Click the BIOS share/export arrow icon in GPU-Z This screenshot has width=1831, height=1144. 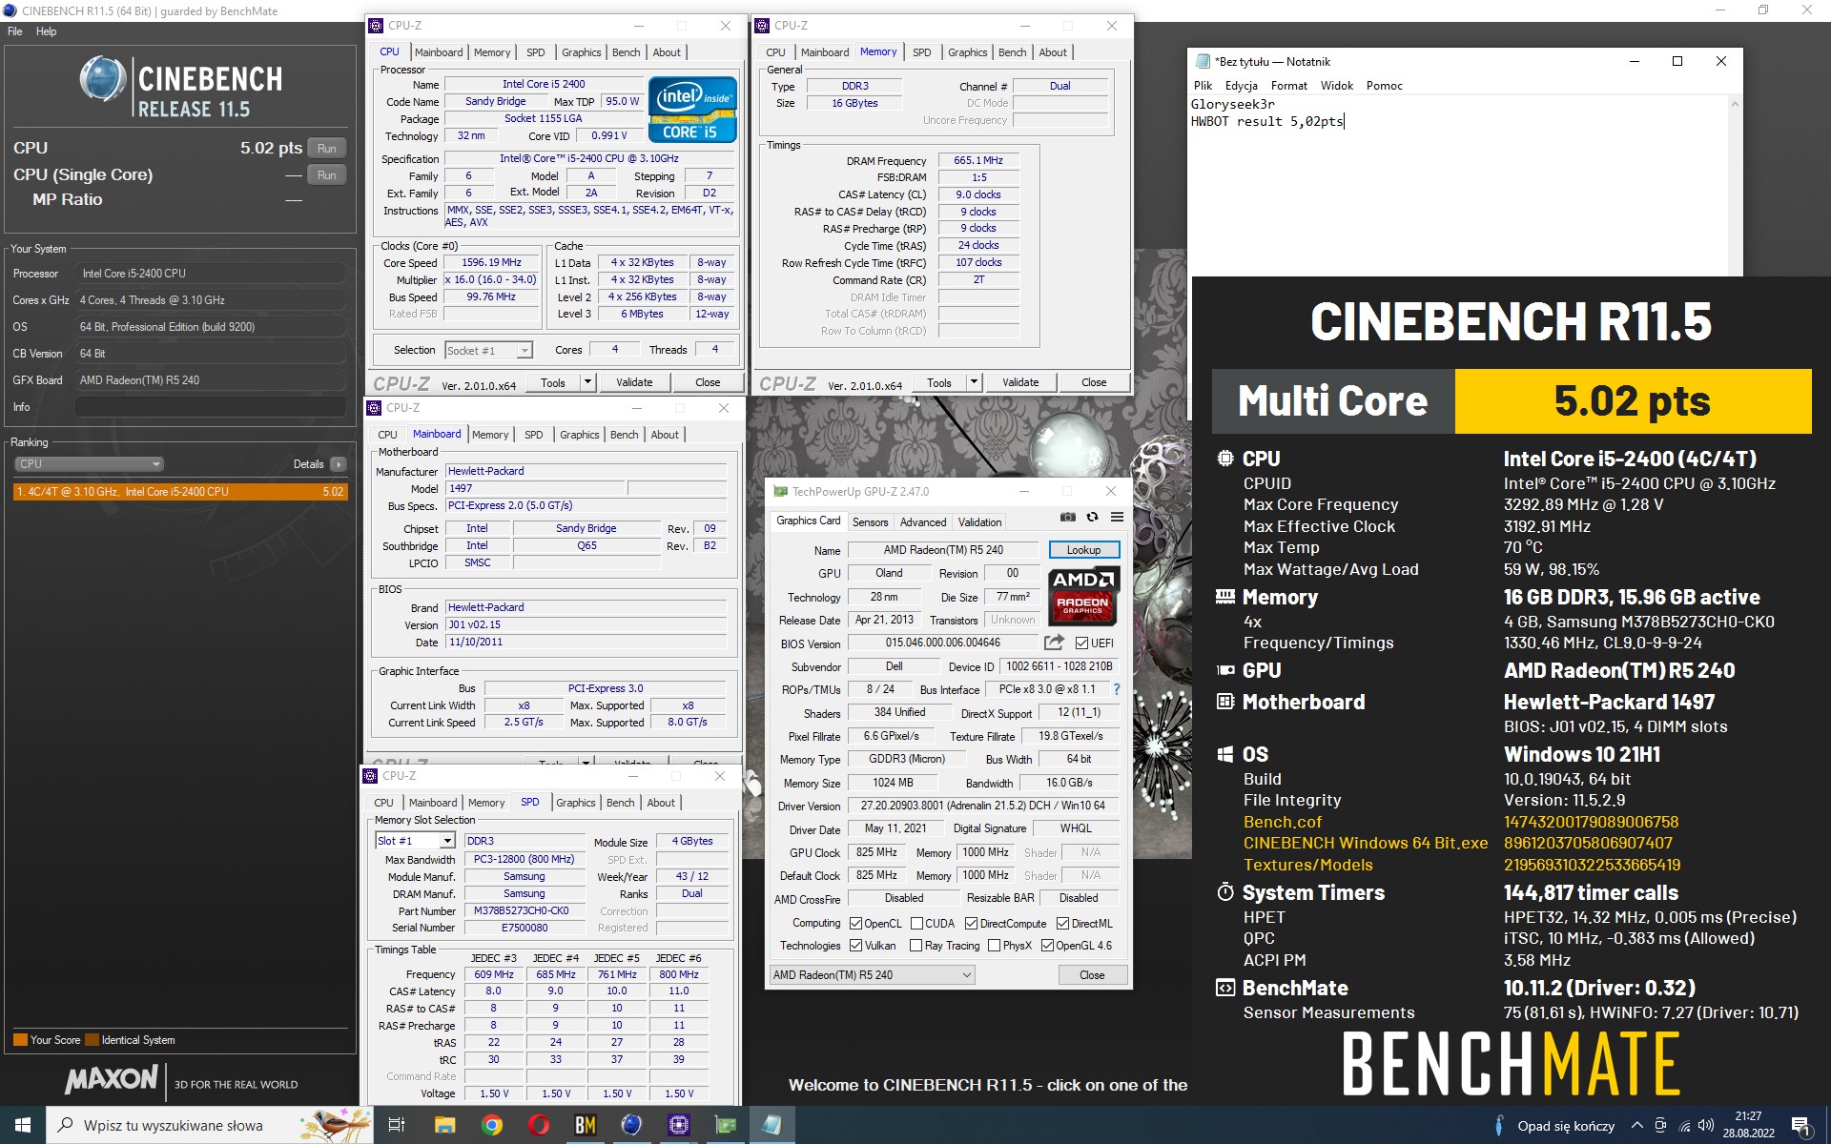1054,643
